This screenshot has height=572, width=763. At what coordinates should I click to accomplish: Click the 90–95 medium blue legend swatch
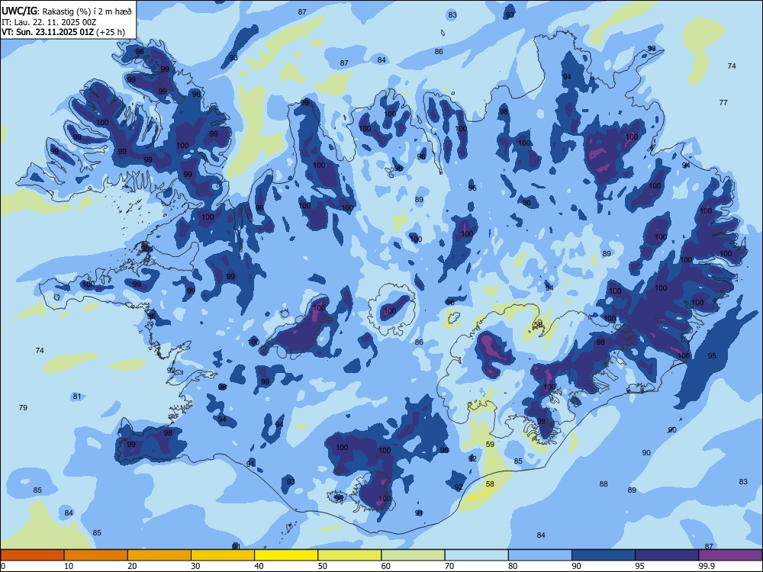[x=604, y=555]
